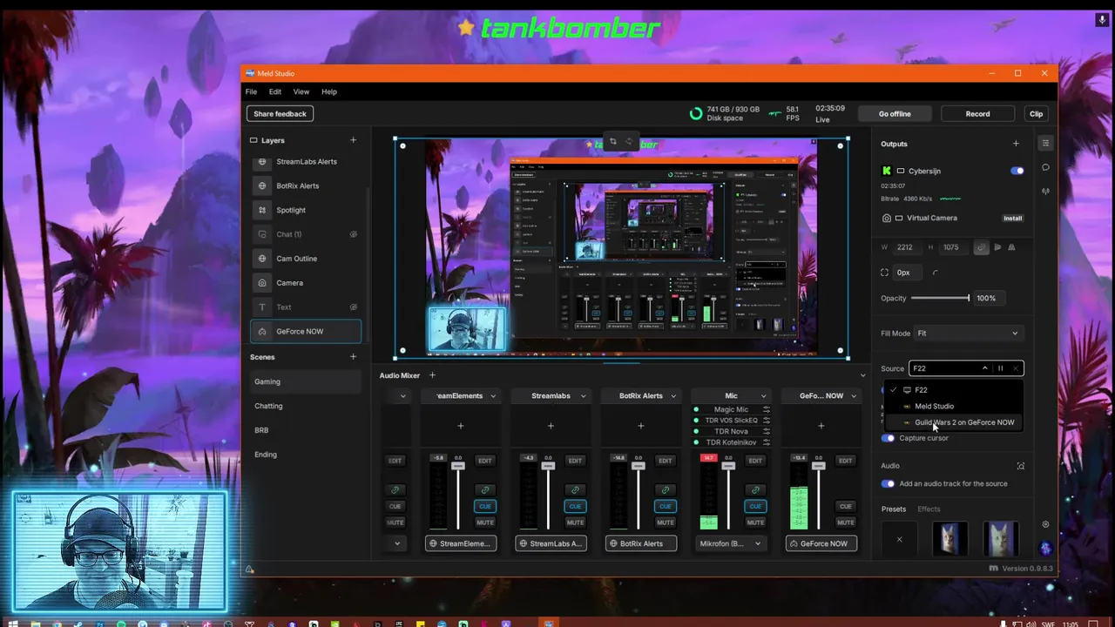
Task: Click the Opacity slider
Action: [941, 298]
